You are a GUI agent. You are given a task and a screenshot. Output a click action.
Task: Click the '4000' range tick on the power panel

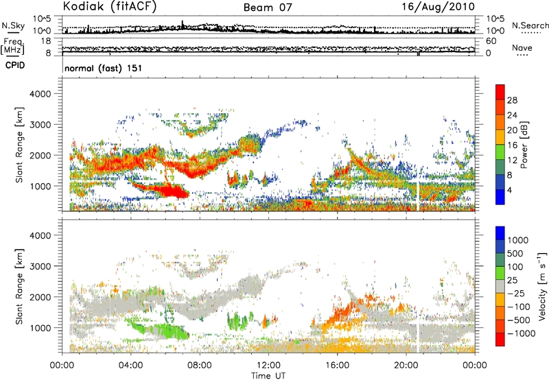40,94
